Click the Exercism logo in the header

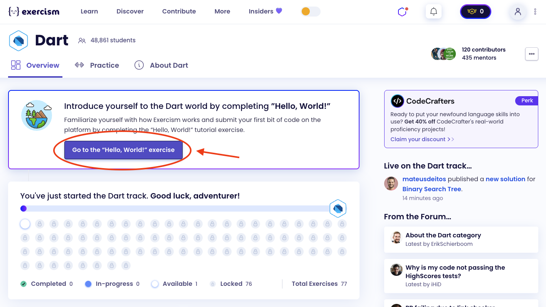(x=34, y=12)
